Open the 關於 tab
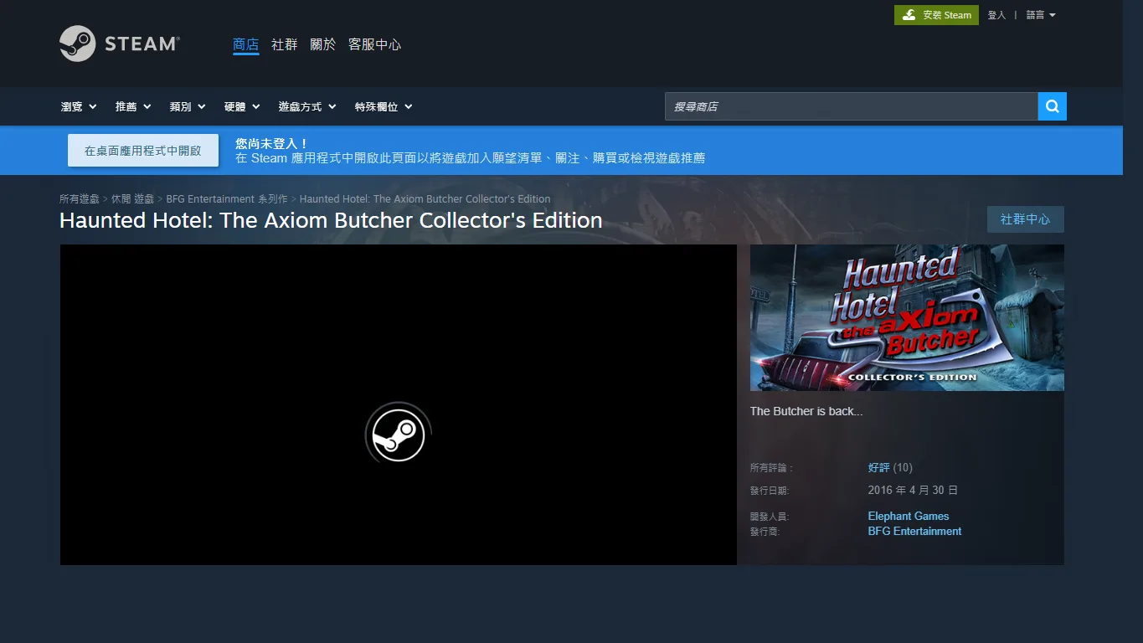The width and height of the screenshot is (1143, 643). (x=323, y=44)
